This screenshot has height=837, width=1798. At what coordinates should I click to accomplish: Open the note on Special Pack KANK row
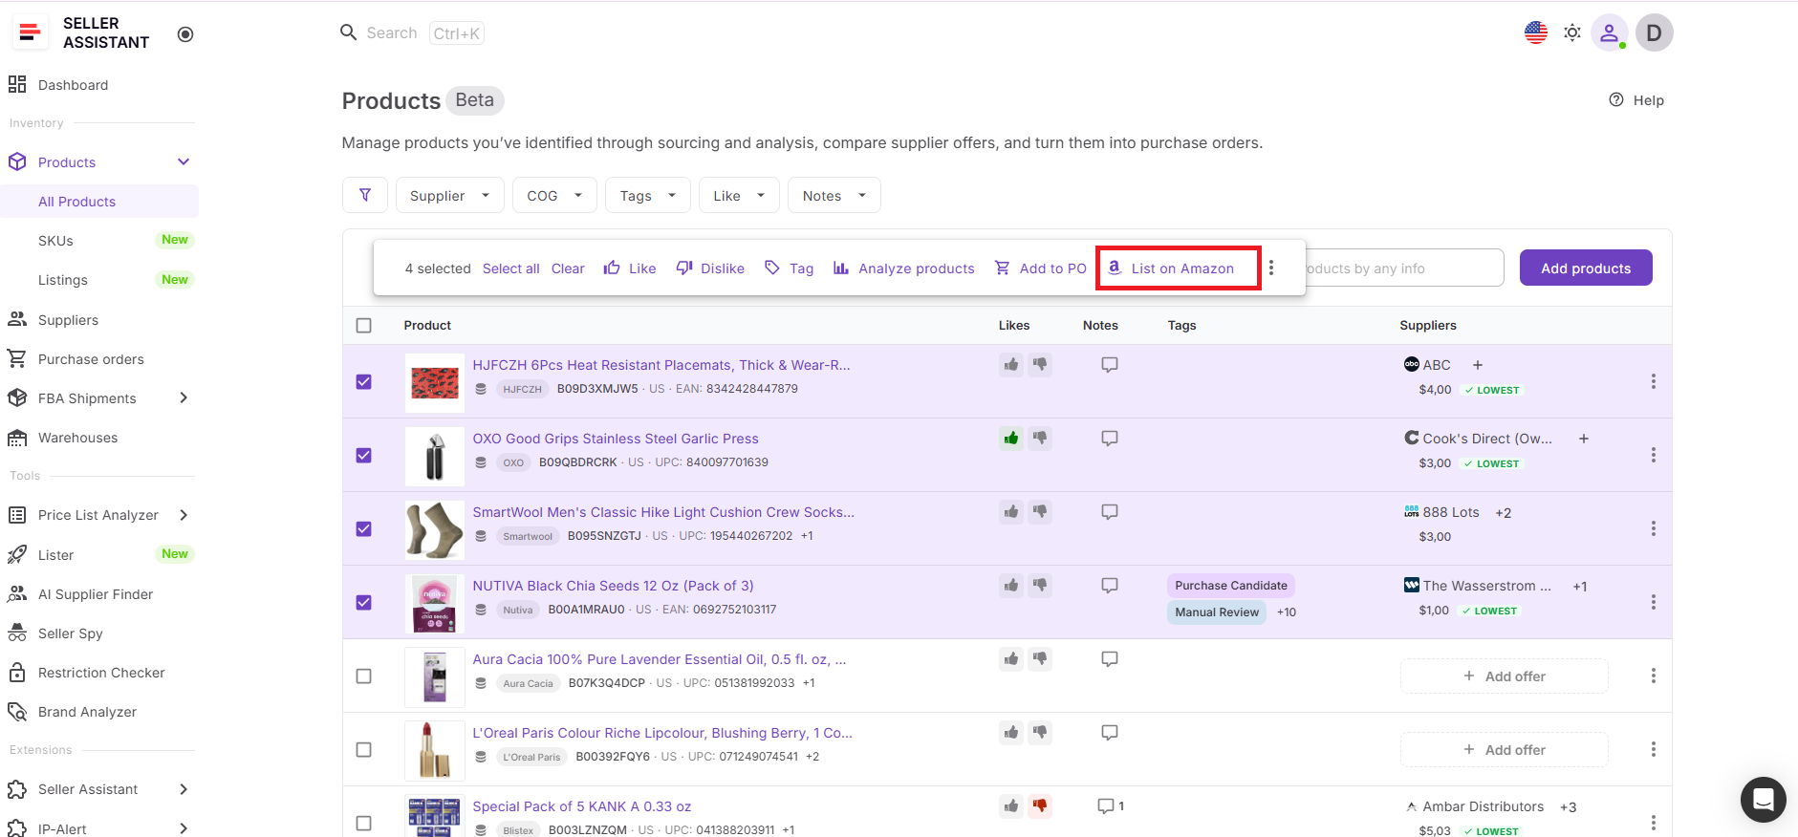1111,805
